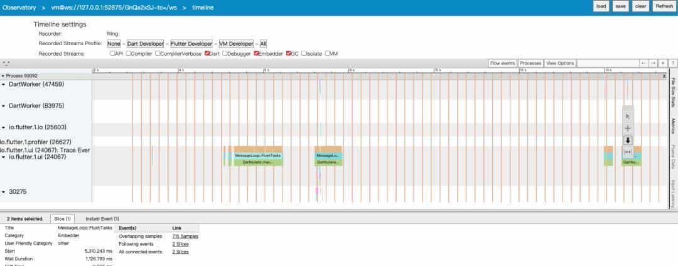Select the second MessageLo... slice near 7s
Image resolution: width=678 pixels, height=266 pixels.
pos(328,156)
